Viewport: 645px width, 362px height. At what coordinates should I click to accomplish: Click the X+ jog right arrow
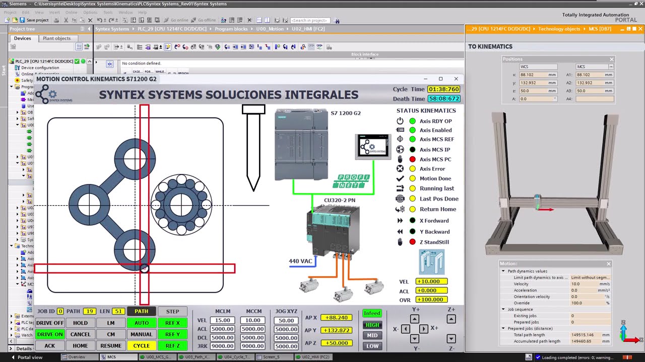[x=424, y=329]
